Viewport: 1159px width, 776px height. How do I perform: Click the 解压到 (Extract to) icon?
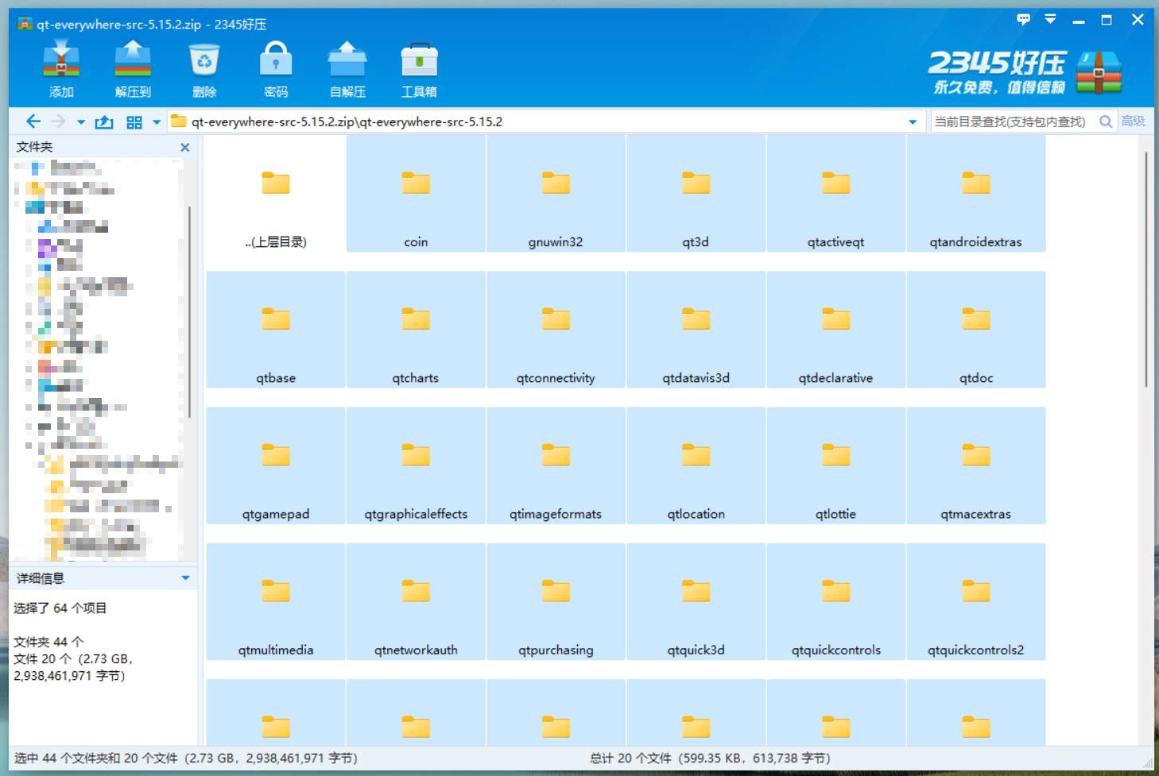[133, 69]
